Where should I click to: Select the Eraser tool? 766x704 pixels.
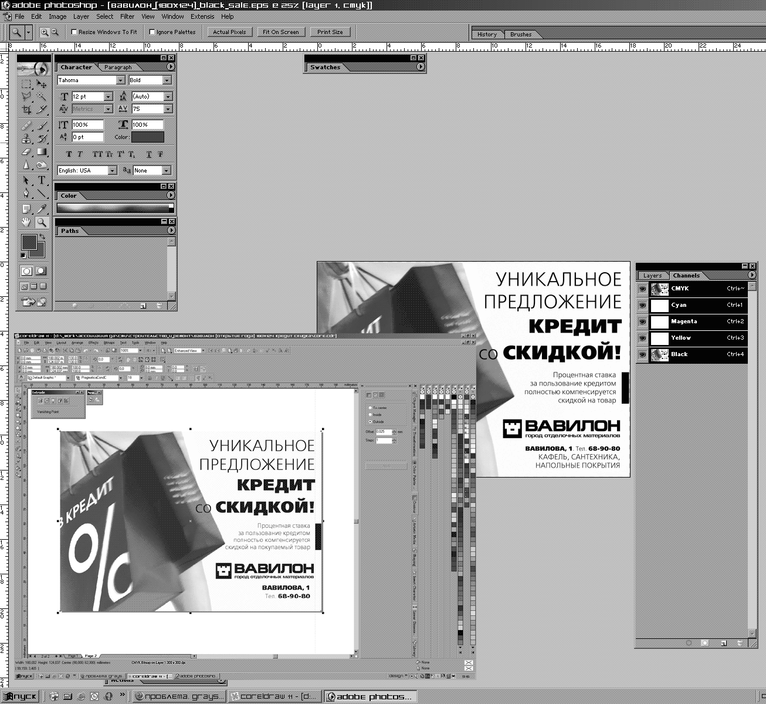(26, 151)
